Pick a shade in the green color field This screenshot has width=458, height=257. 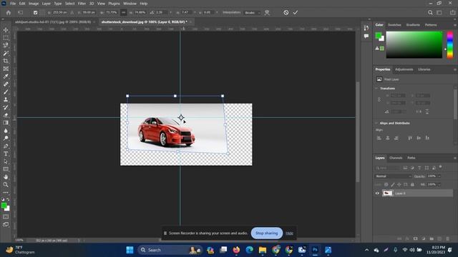pyautogui.click(x=414, y=44)
